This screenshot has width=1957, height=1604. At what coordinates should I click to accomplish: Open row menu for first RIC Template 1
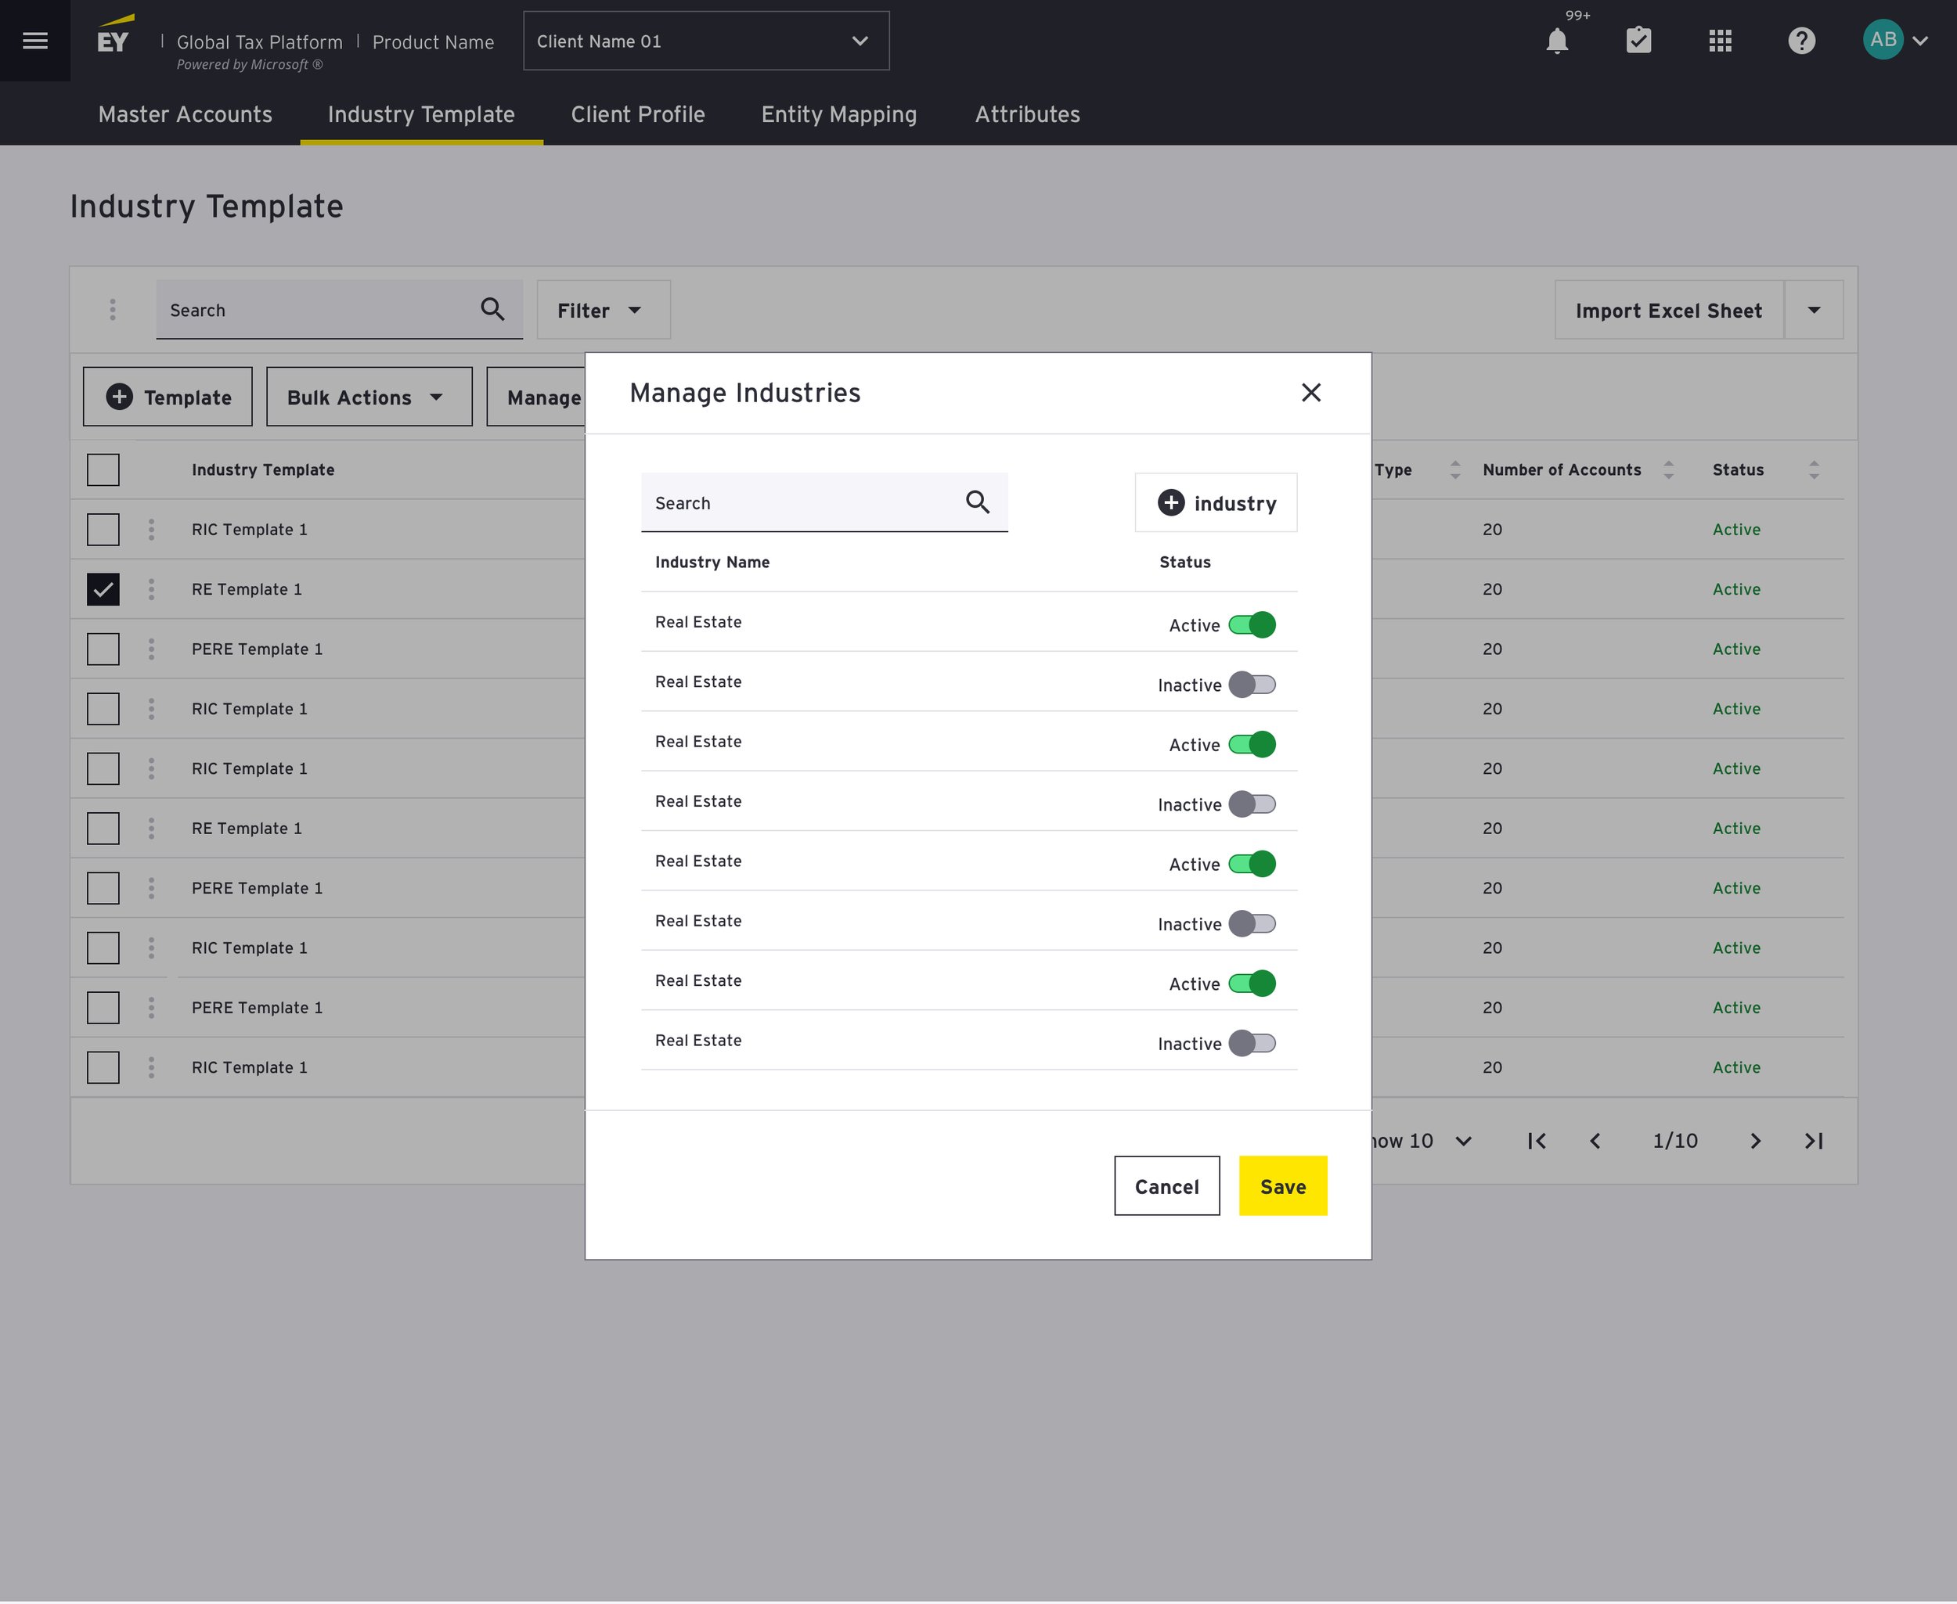point(152,530)
